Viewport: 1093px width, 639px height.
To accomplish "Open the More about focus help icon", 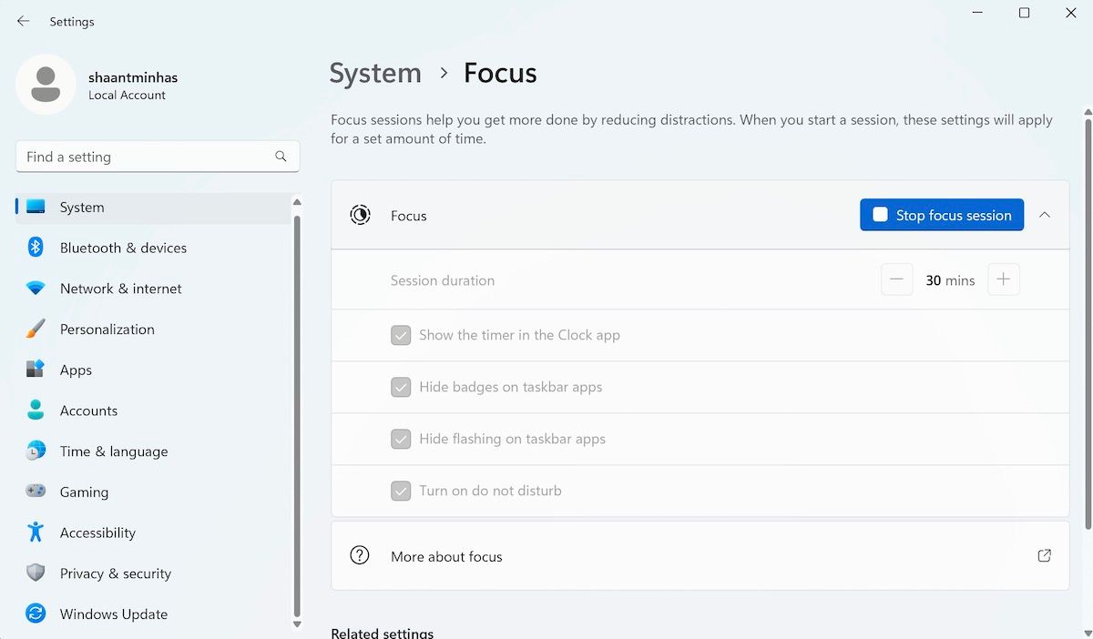I will coord(360,555).
